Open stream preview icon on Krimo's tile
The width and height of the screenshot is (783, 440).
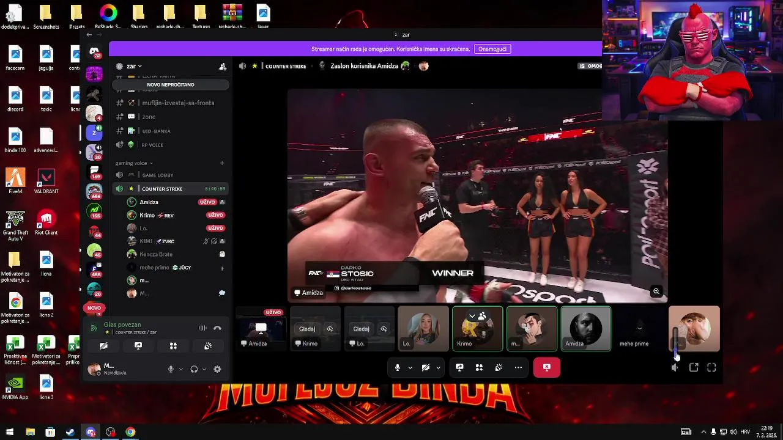point(330,329)
